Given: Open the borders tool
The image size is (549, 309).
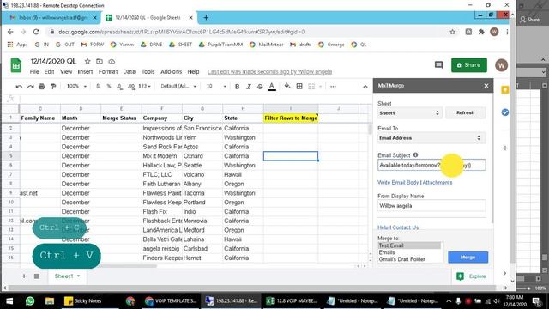Looking at the screenshot, I should click(299, 86).
